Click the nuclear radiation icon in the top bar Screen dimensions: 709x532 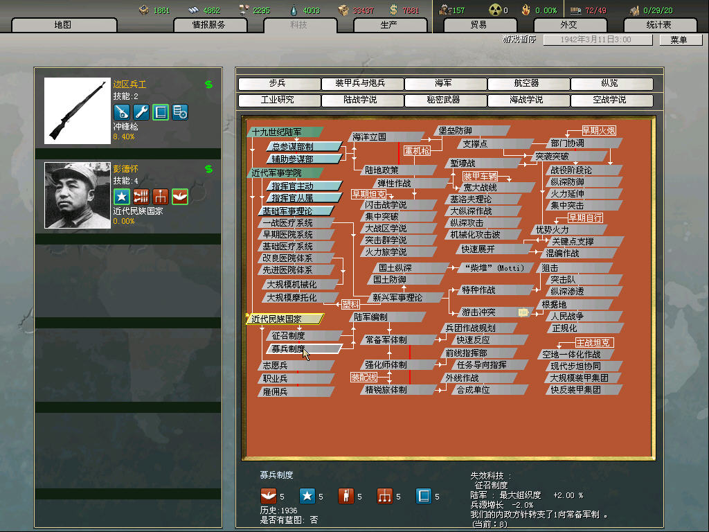495,10
